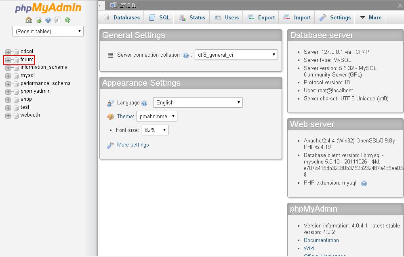Open the documentation pages icon in navigation panel
This screenshot has width=404, height=257.
pyautogui.click(x=58, y=20)
